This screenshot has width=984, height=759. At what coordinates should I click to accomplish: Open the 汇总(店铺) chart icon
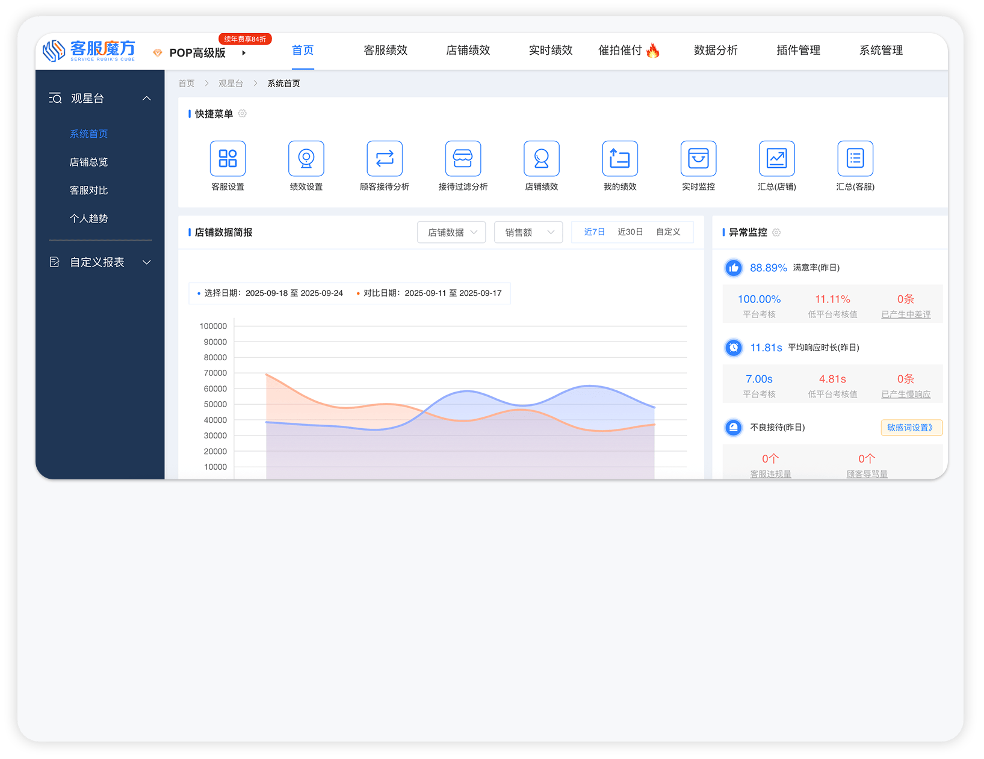click(776, 159)
